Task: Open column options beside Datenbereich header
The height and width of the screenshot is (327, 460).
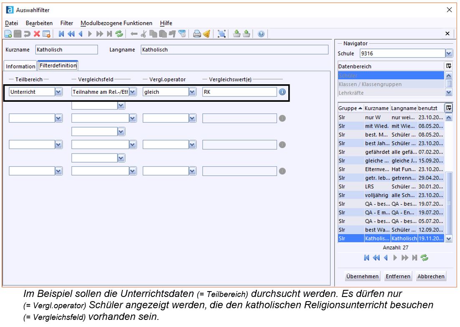Action: coord(449,66)
